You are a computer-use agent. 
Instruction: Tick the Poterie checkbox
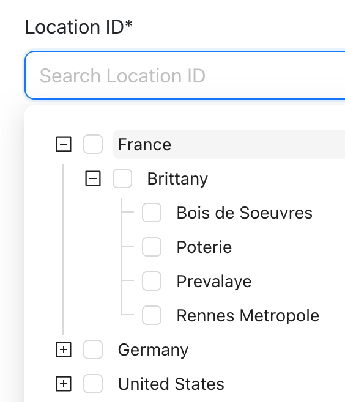(x=152, y=247)
